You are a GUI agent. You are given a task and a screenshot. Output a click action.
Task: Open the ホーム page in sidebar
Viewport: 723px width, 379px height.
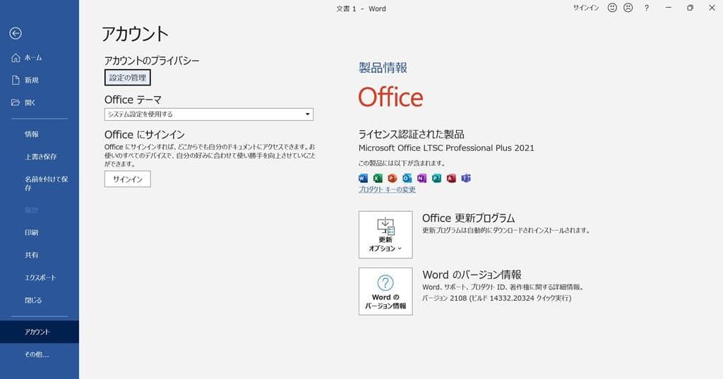tap(32, 58)
